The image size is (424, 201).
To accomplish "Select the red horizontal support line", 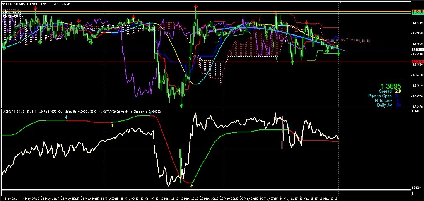I will (x=206, y=62).
